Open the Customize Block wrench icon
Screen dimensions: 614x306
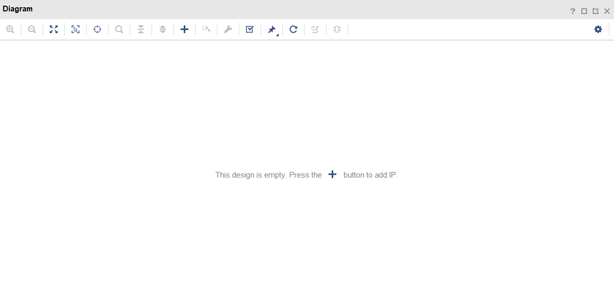(228, 30)
